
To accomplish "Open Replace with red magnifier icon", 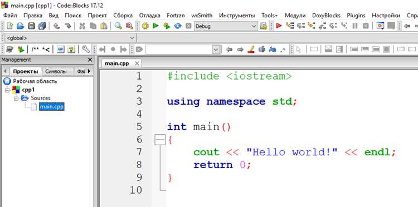I will click(x=129, y=26).
